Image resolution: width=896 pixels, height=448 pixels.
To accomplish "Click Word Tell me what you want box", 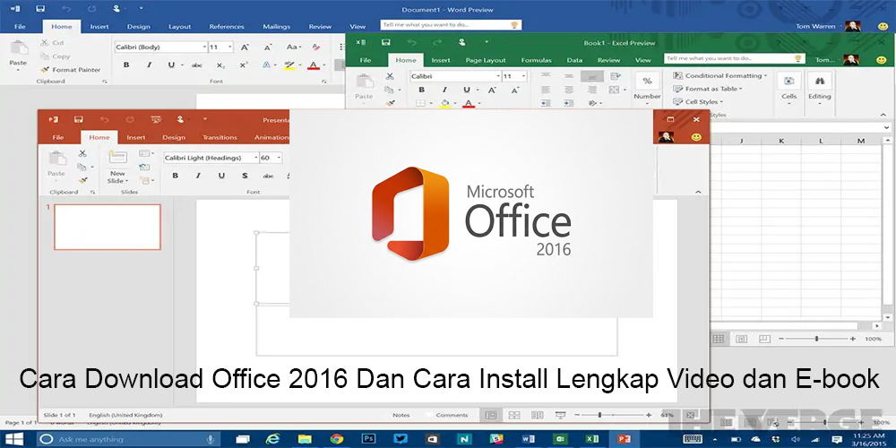I will tap(451, 25).
